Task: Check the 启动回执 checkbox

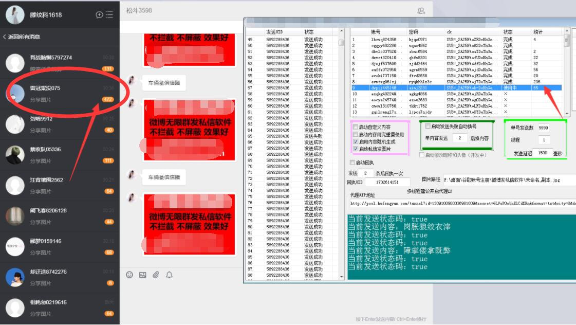Action: pos(352,162)
